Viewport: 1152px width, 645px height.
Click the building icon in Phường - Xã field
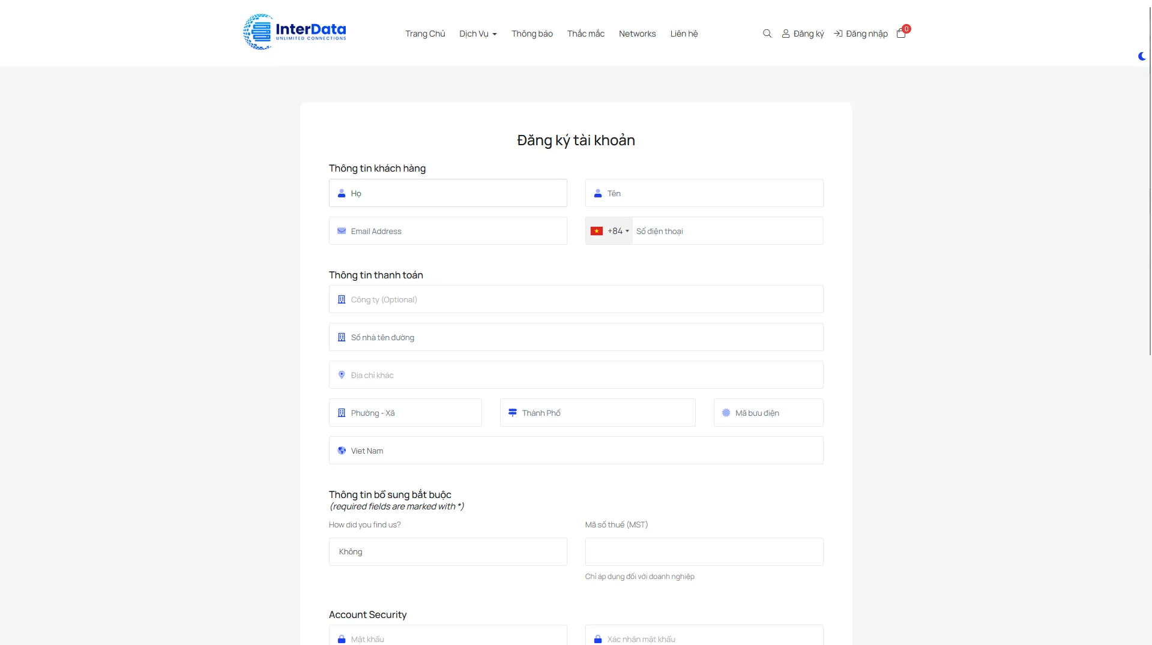pos(342,413)
